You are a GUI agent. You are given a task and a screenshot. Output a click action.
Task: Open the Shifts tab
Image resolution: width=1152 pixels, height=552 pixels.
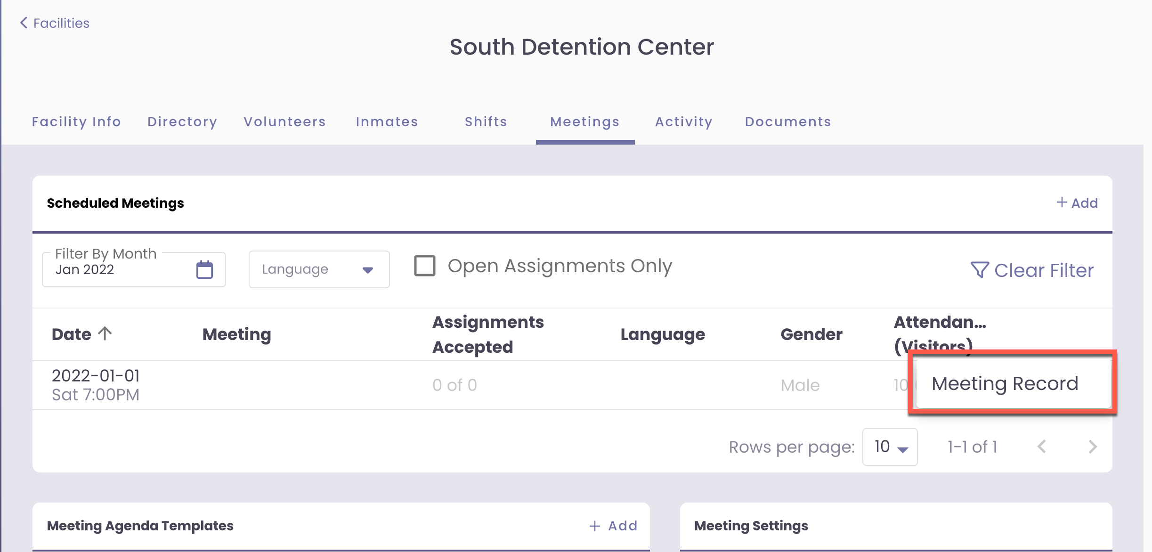click(486, 122)
